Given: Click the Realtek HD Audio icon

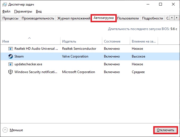Looking at the screenshot, I should click(x=11, y=49).
